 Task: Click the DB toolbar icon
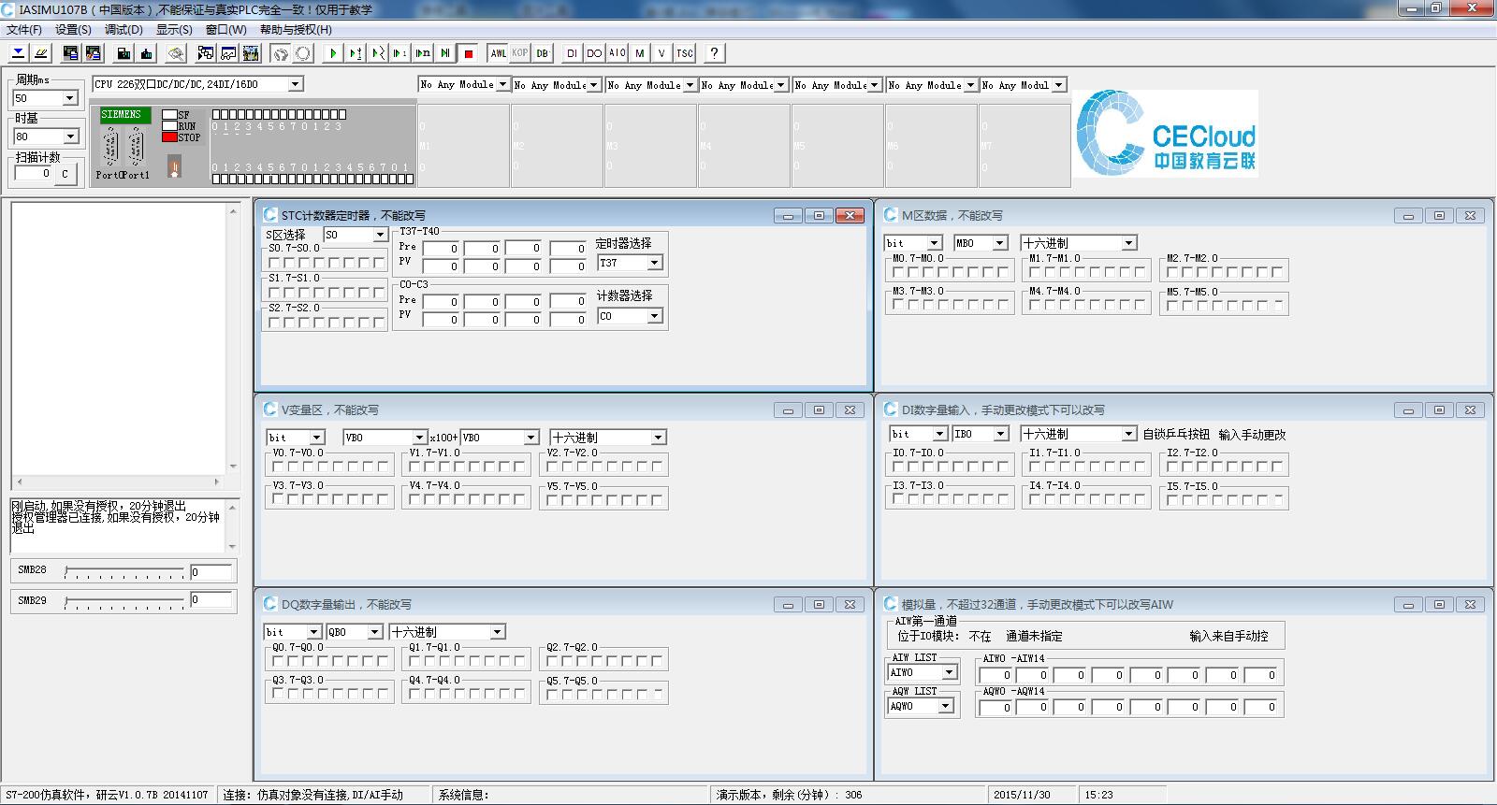543,53
